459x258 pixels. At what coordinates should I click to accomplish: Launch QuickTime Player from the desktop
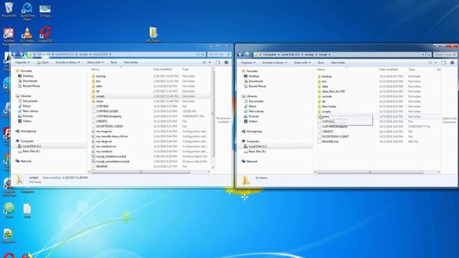(27, 11)
